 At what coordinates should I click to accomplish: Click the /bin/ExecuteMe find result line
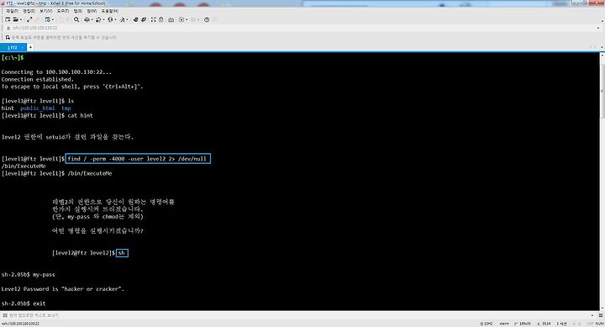(x=24, y=166)
